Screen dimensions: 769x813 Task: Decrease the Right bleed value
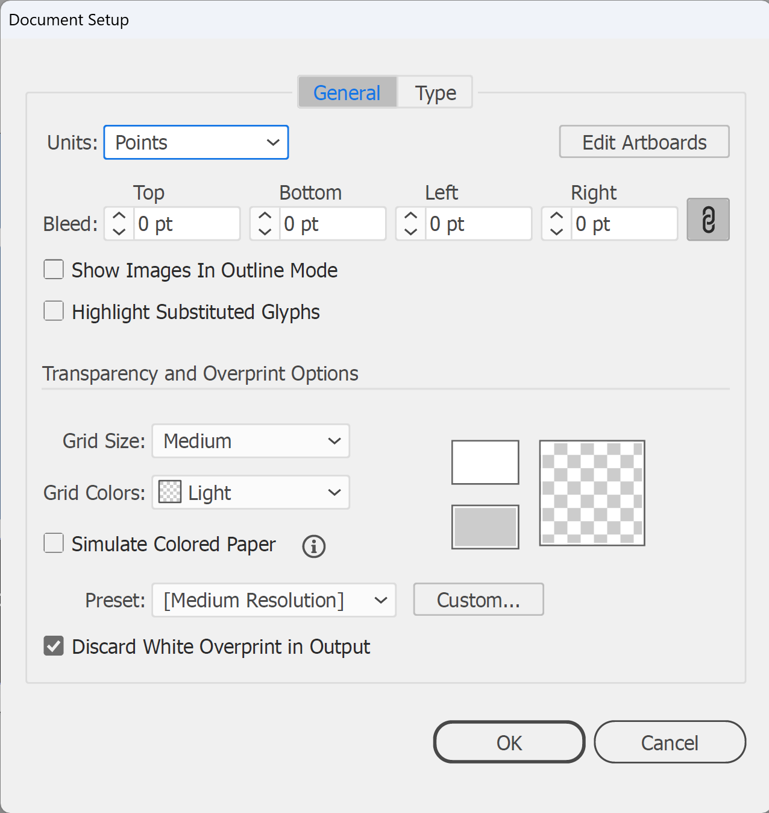557,232
